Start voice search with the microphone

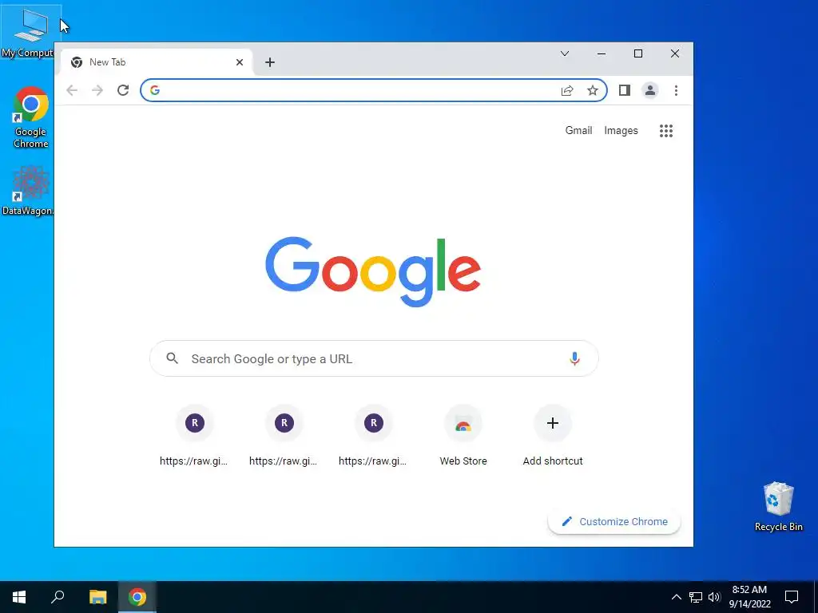574,358
